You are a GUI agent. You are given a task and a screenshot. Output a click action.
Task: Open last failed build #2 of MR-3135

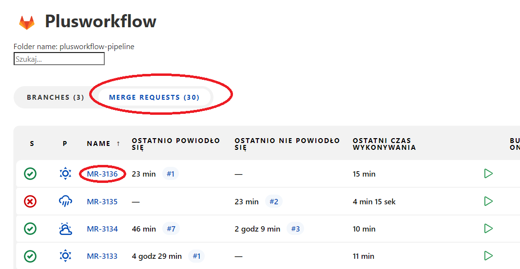click(274, 201)
